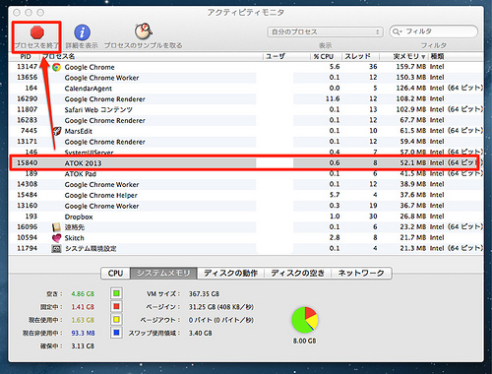This screenshot has width=492, height=374.
Task: Click the 連絡先 address book icon
Action: tap(56, 227)
